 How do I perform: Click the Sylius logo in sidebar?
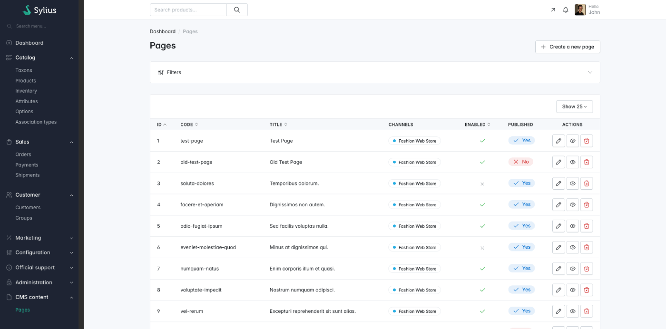tap(40, 10)
